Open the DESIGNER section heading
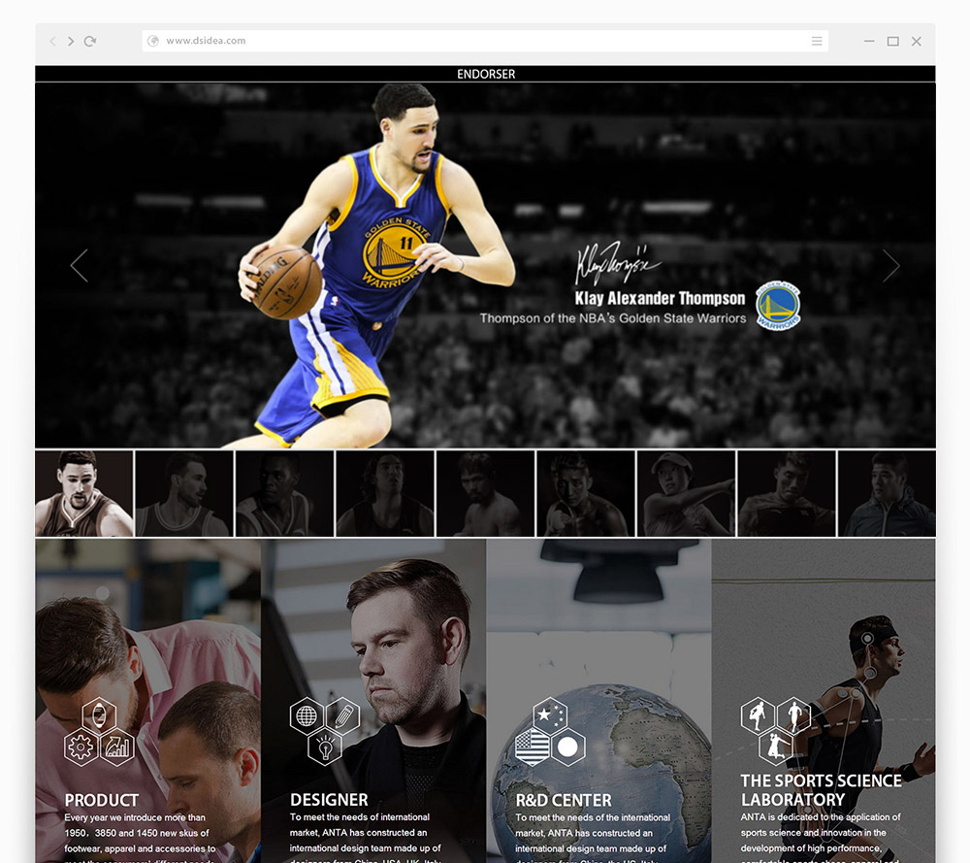Screen dimensions: 970x863 coord(329,800)
